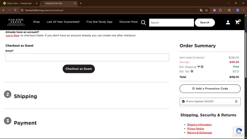Viewport: 247px width, 139px height.
Task: Open a new browser tab
Action: (x=81, y=3)
